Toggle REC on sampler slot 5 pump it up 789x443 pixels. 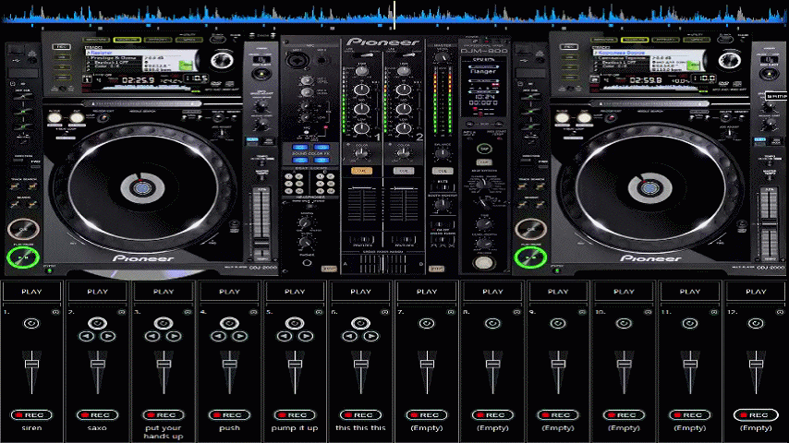[295, 414]
